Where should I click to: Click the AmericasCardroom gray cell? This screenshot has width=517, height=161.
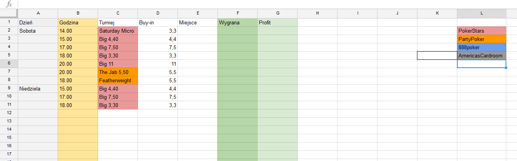pos(481,56)
